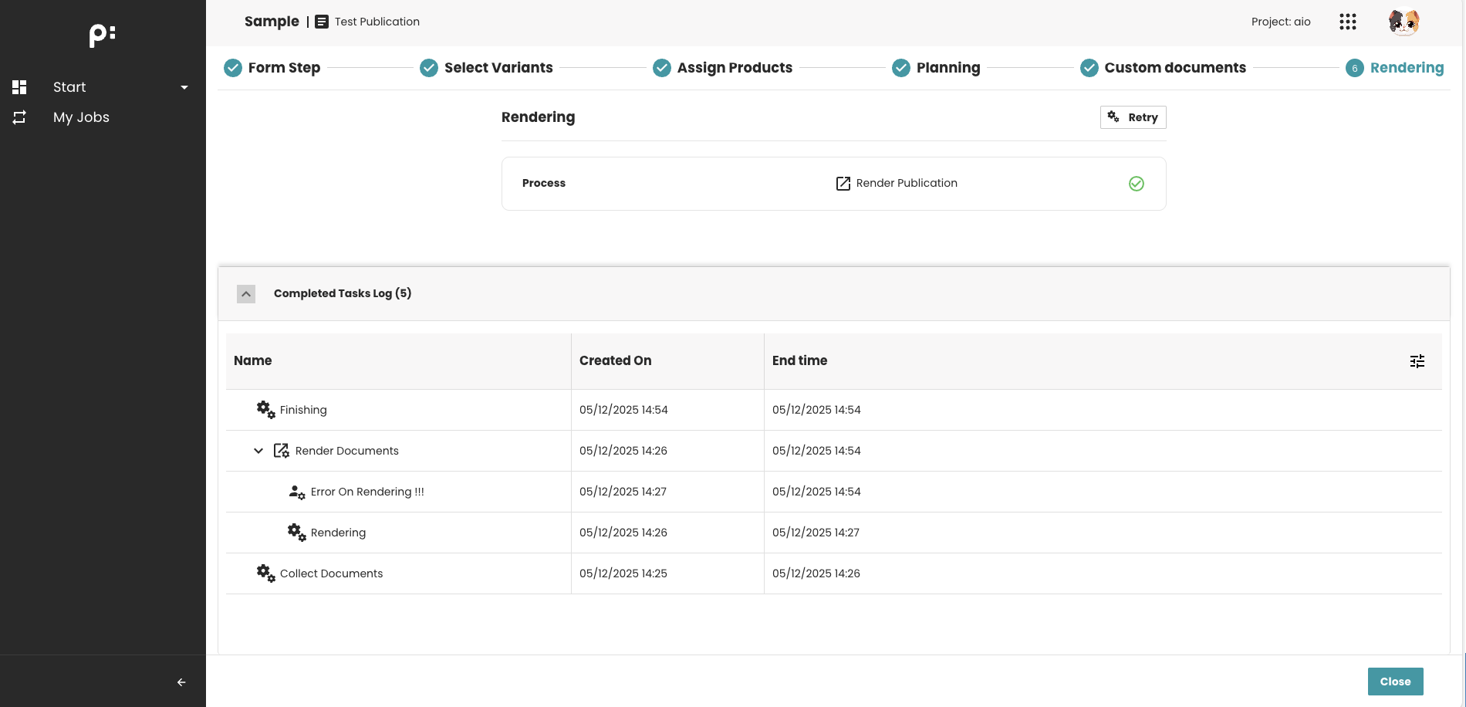Click the green process success checkmark
Image resolution: width=1466 pixels, height=707 pixels.
point(1136,184)
